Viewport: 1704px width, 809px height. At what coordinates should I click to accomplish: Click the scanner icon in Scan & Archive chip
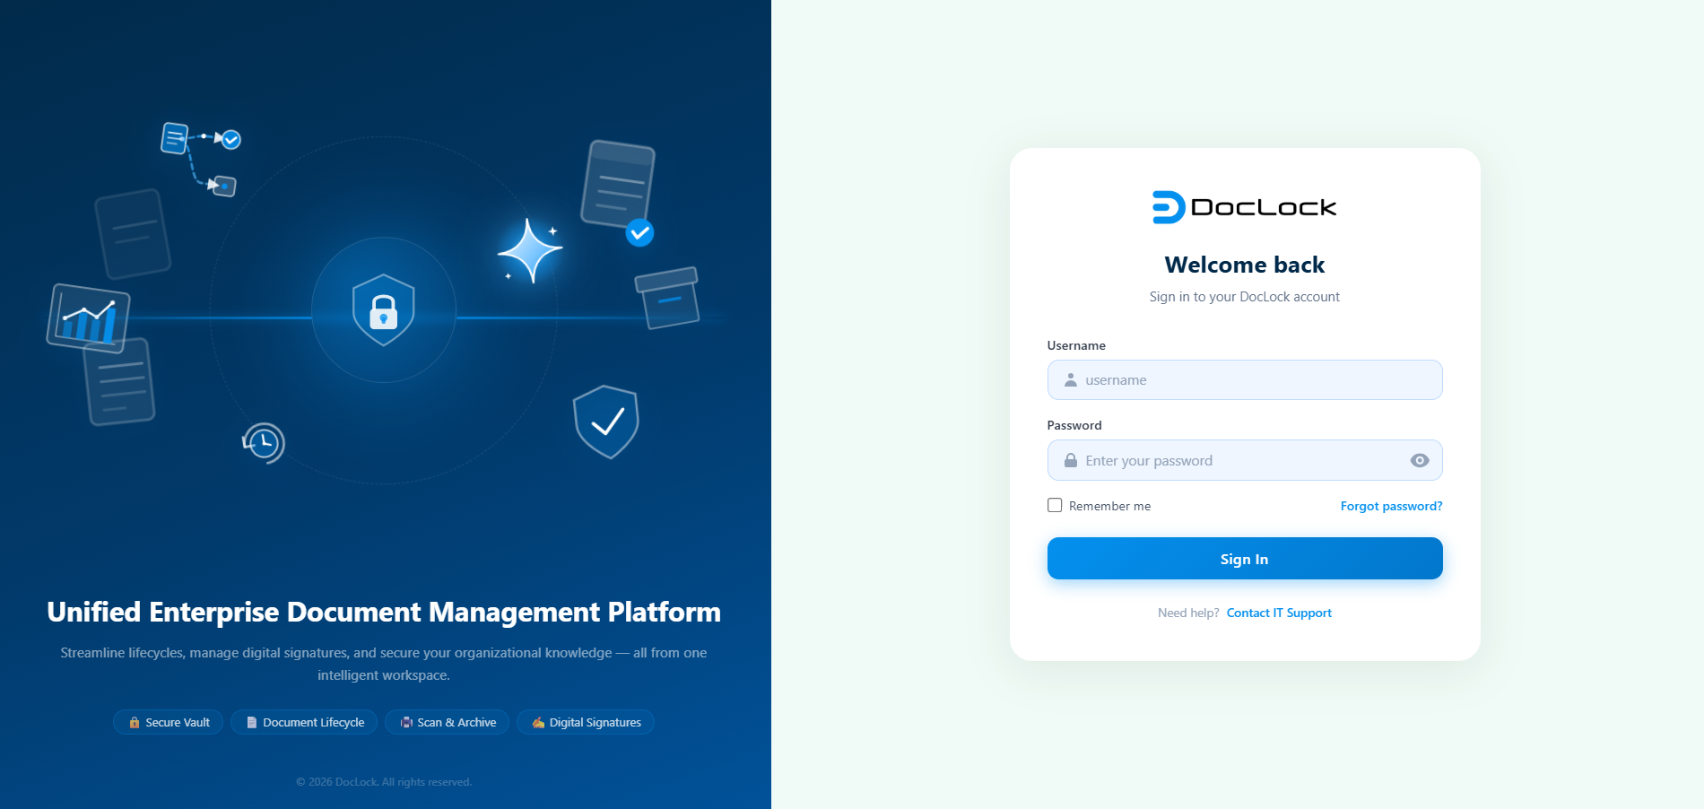click(406, 722)
